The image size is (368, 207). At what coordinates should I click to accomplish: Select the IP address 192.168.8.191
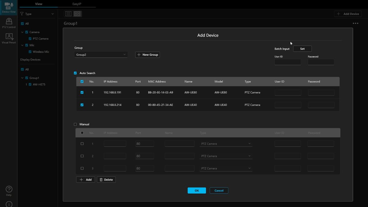pos(112,93)
